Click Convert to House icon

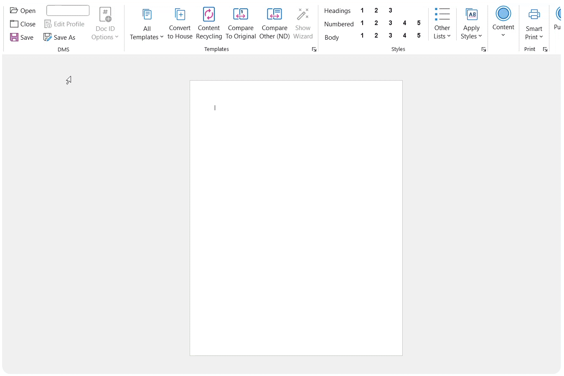point(180,15)
